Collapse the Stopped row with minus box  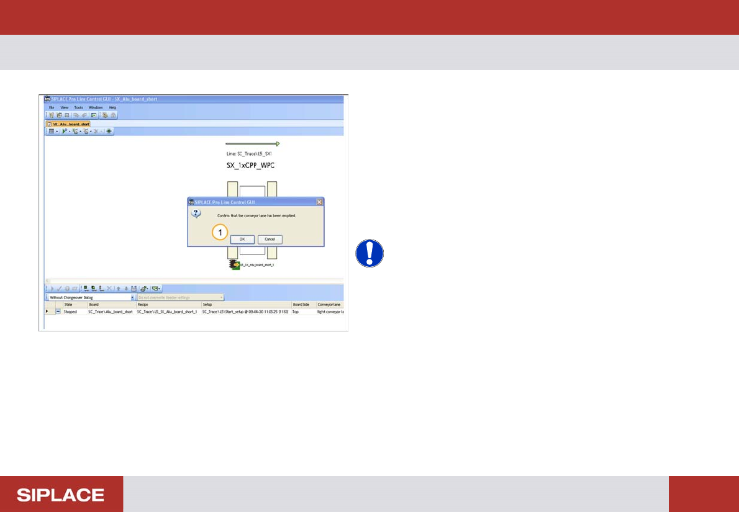58,312
